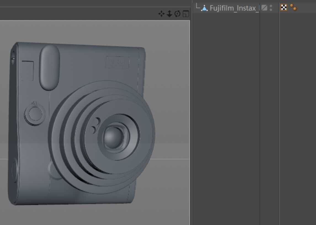Viewport: 316px width, 225px height.
Task: Select the checkerboard UVW tag
Action: point(284,7)
